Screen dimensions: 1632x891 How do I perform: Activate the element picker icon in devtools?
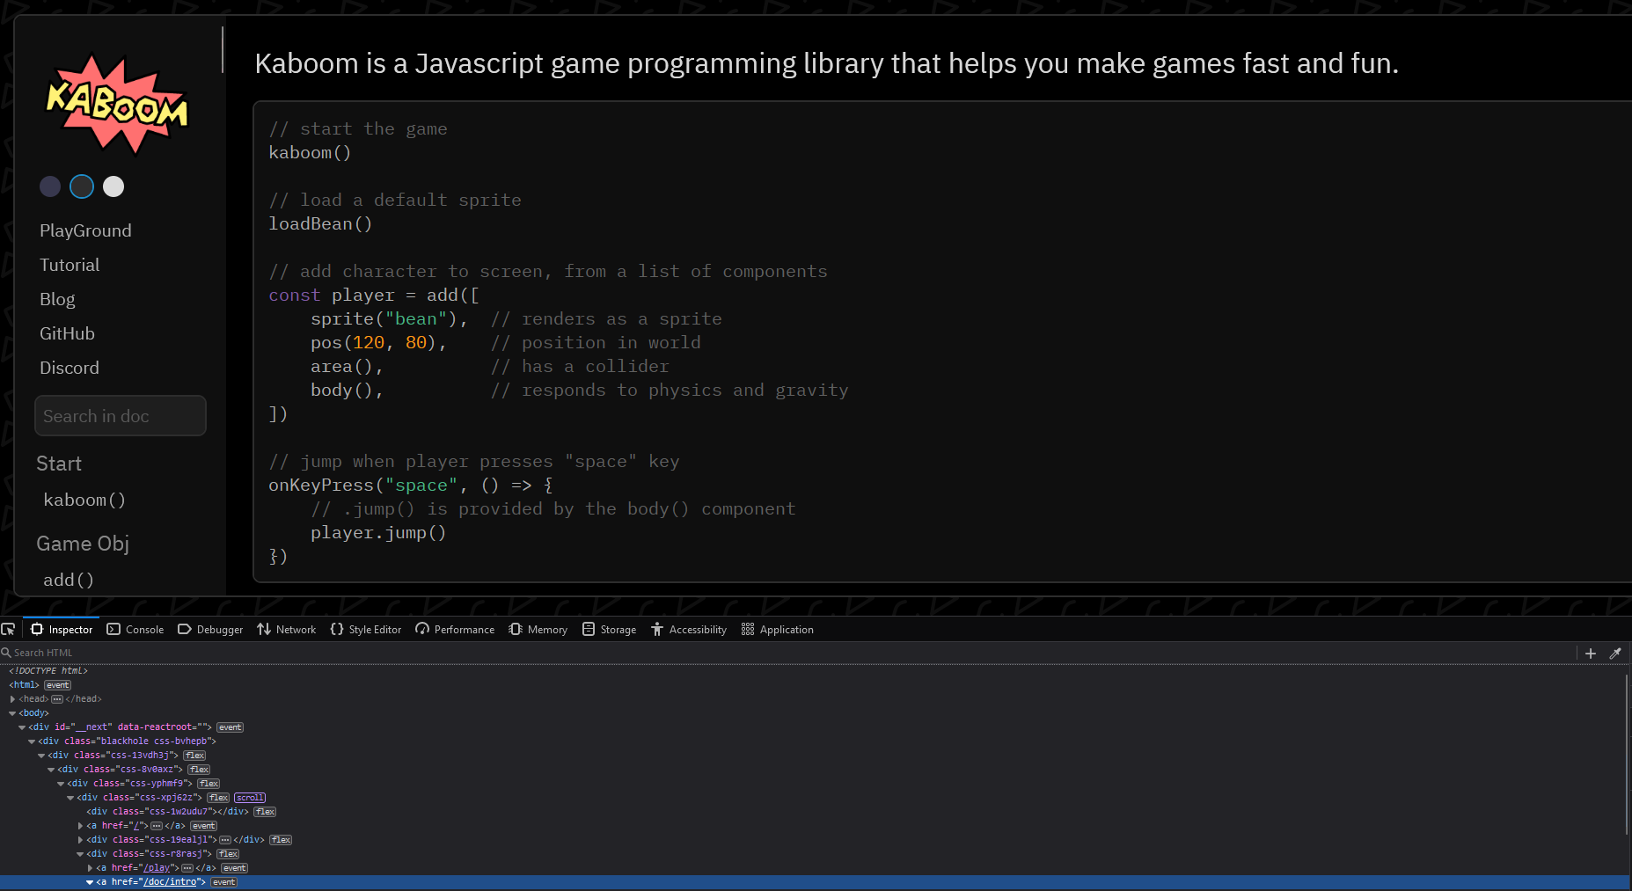(8, 630)
